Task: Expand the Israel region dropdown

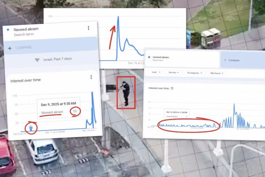Action: [155, 73]
